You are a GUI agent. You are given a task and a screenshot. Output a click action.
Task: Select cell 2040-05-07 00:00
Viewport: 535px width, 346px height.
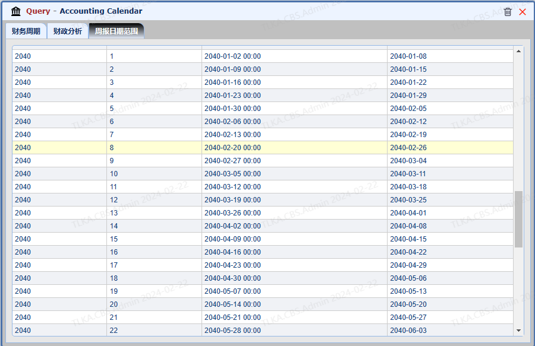pos(294,291)
